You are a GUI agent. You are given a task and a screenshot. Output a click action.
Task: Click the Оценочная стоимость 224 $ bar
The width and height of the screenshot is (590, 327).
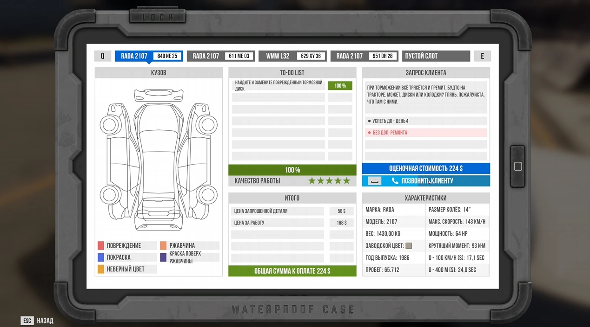(x=425, y=168)
